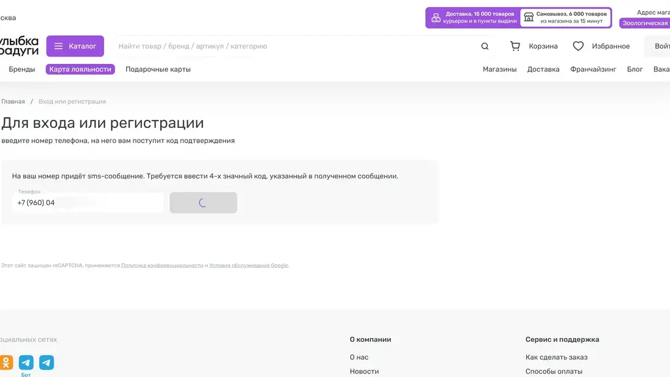Click the delivery truck icon in top banner

(435, 18)
